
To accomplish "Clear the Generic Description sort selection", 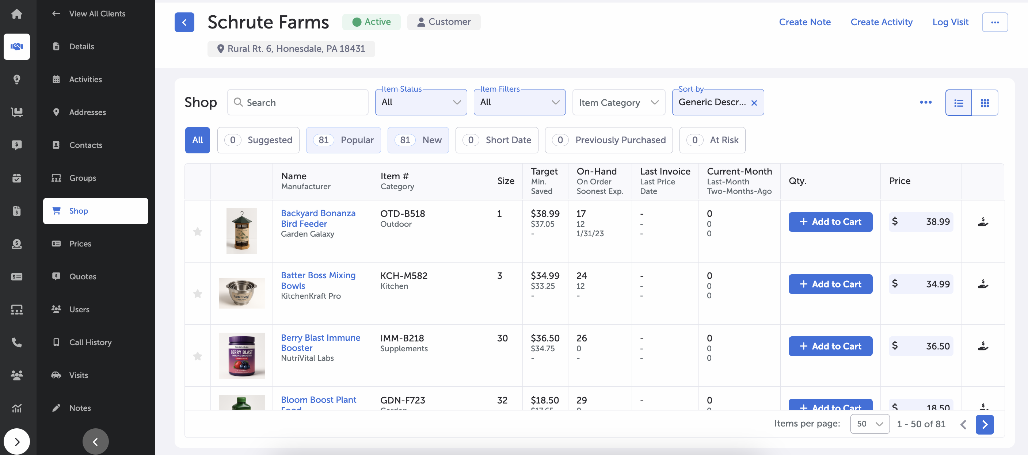I will (x=754, y=103).
